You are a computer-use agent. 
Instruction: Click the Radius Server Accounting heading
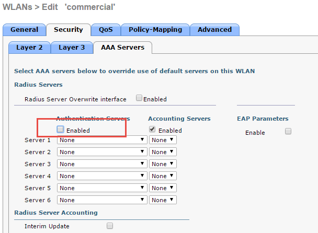tap(56, 213)
